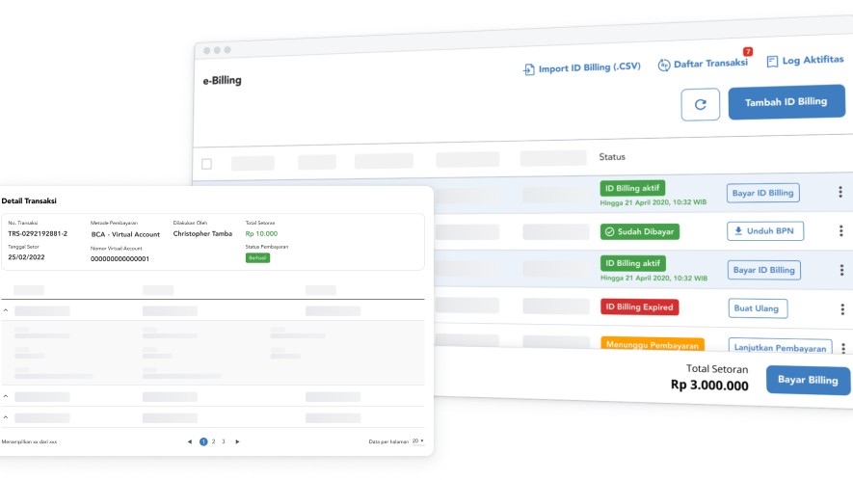
Task: Go to next page with right arrow
Action: pyautogui.click(x=237, y=441)
